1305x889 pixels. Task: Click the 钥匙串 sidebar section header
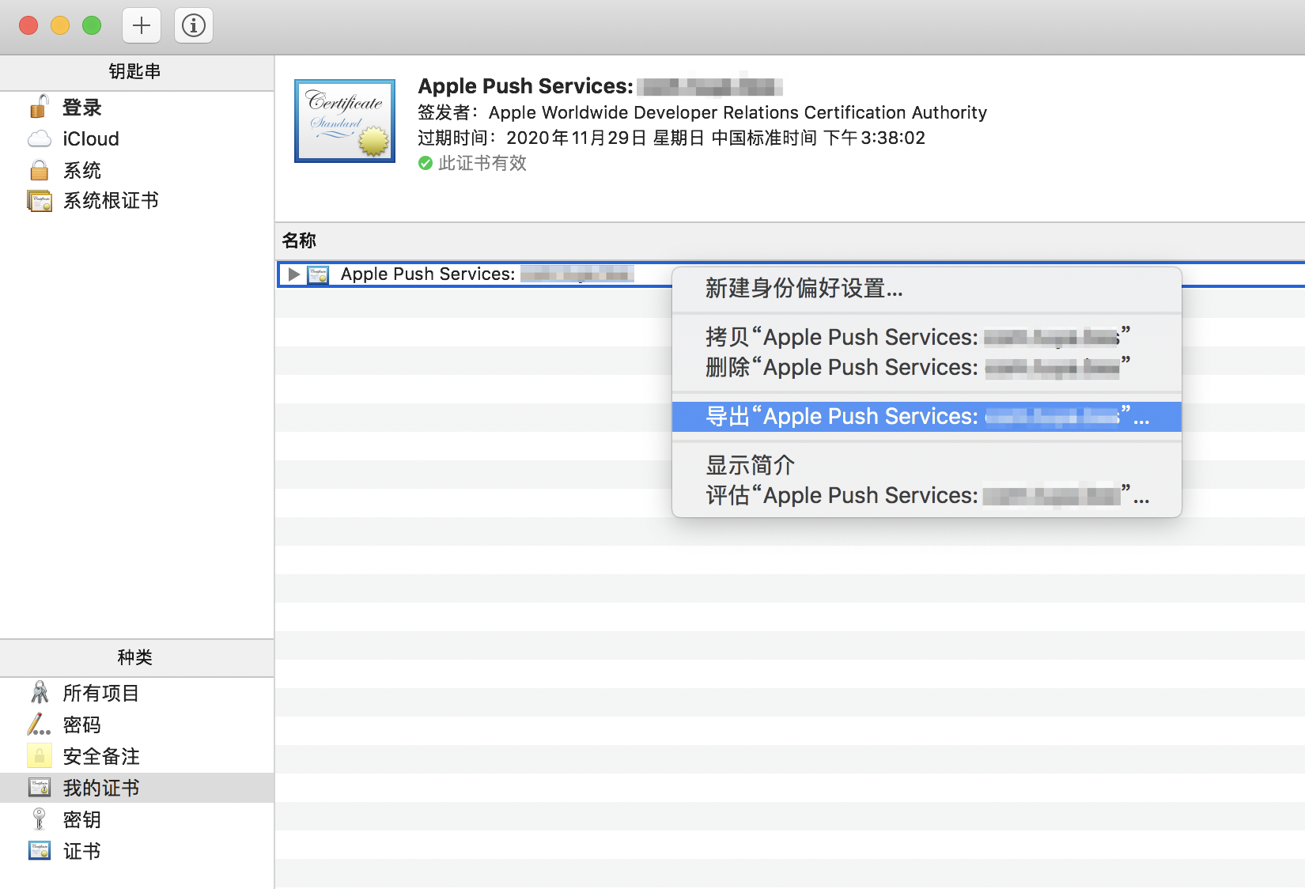(x=135, y=72)
